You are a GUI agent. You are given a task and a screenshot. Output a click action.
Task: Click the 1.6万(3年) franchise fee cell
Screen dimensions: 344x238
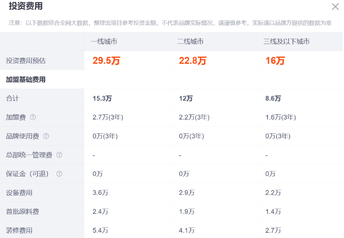point(281,117)
